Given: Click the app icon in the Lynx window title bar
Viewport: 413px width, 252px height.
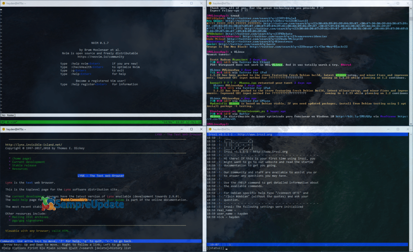Looking at the screenshot, I should pos(3,129).
